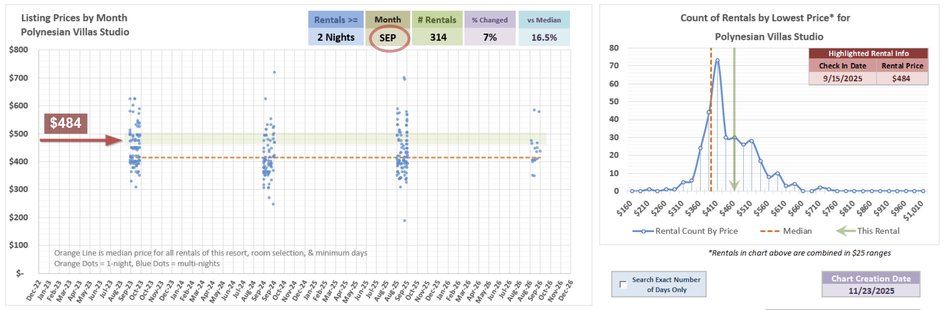Viewport: 943px width, 310px height.
Task: Open the 2 Nights minimum rentals selector
Action: click(336, 37)
